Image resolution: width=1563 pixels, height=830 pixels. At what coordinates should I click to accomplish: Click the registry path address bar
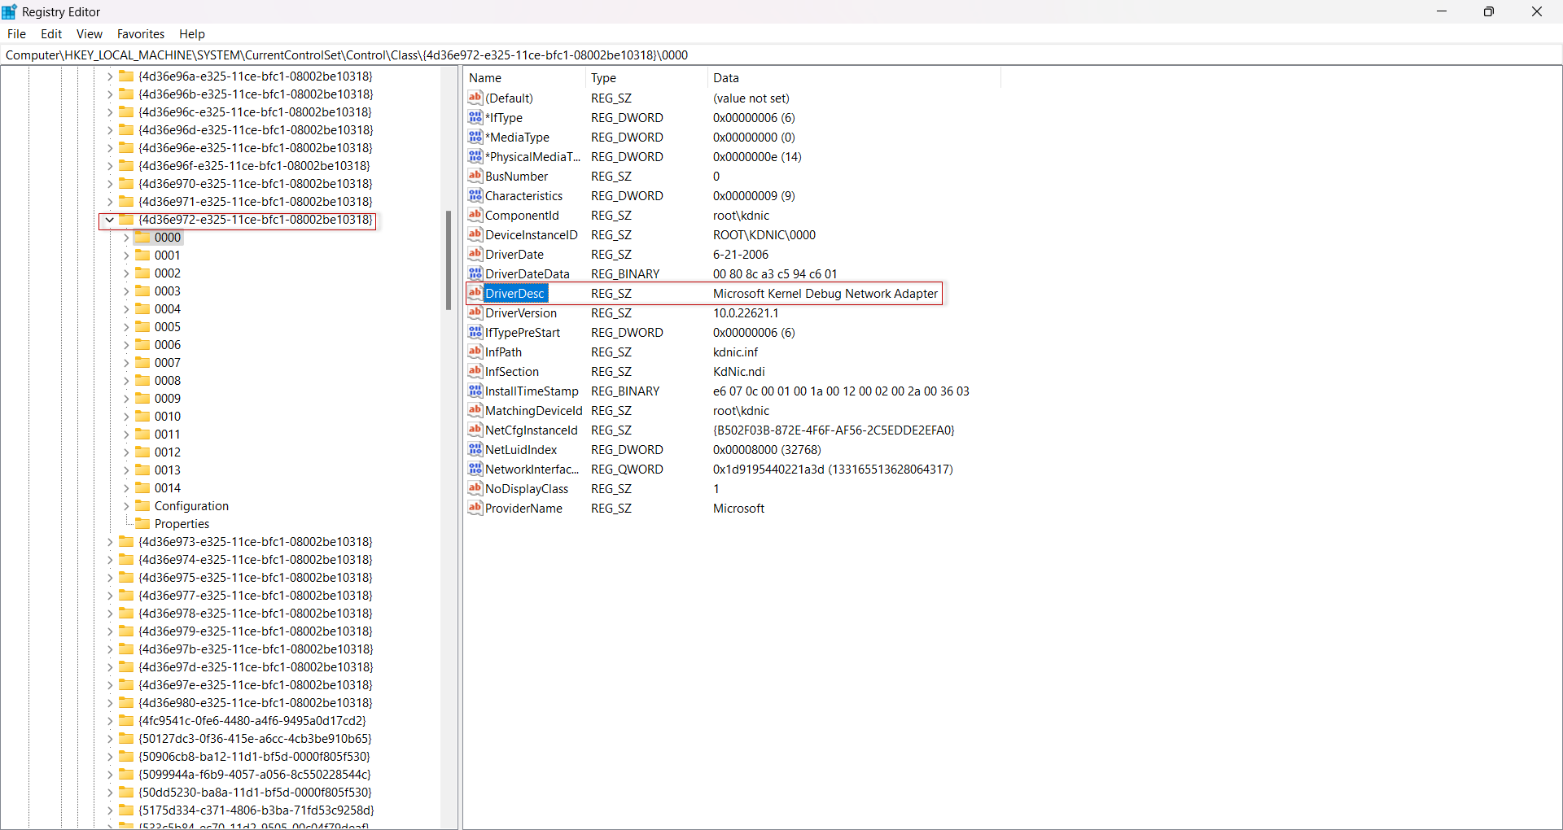point(488,55)
